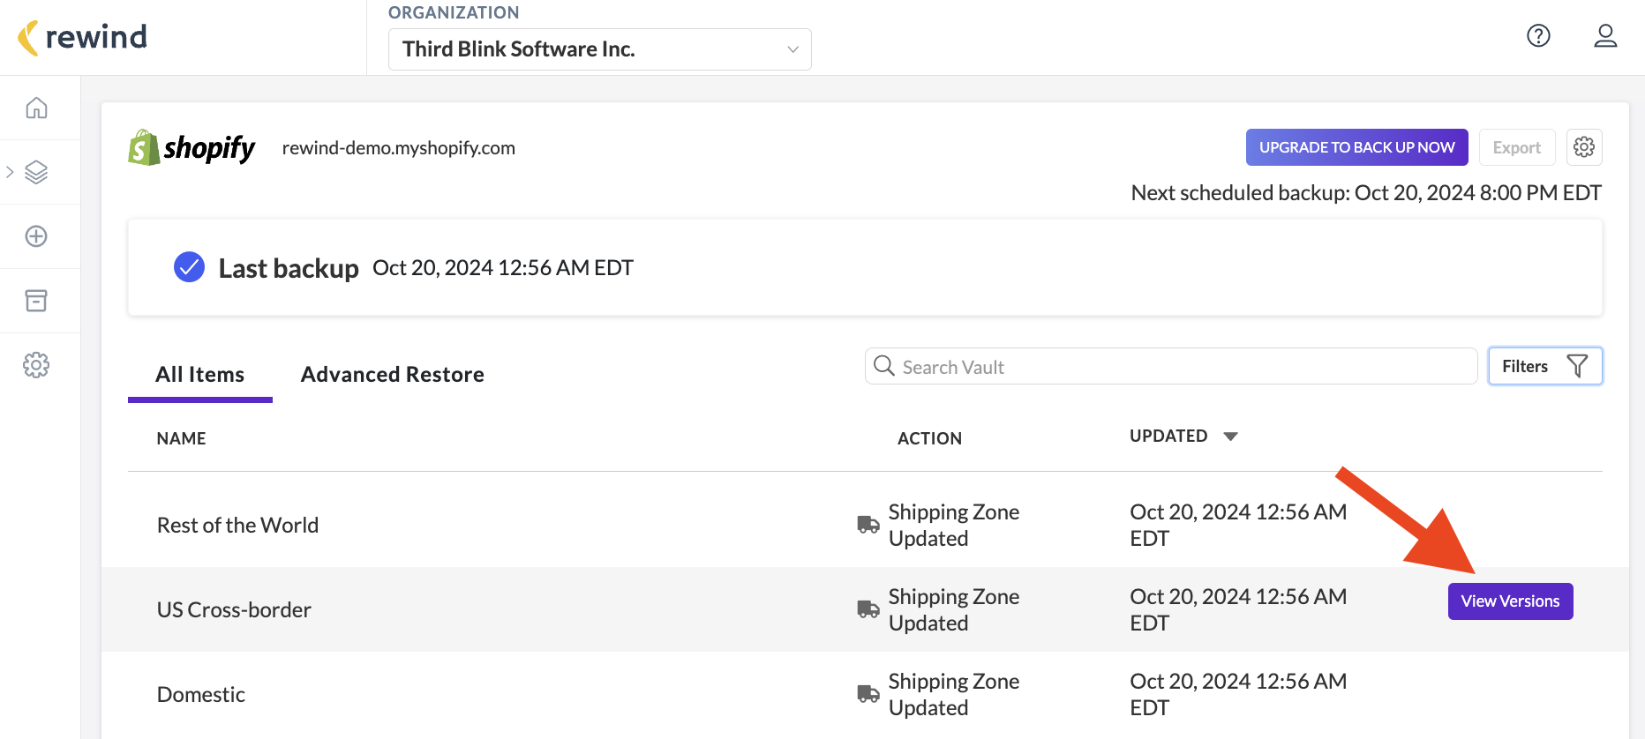This screenshot has width=1645, height=739.
Task: Click Shipping Zone Updated in Domestic row
Action: pyautogui.click(x=954, y=694)
